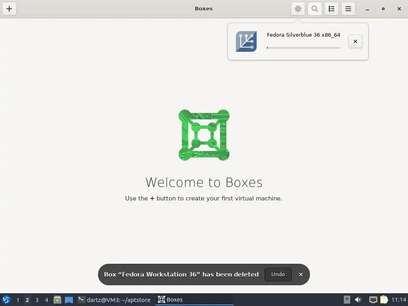Switch to list view icon
This screenshot has height=306, width=408.
click(331, 9)
